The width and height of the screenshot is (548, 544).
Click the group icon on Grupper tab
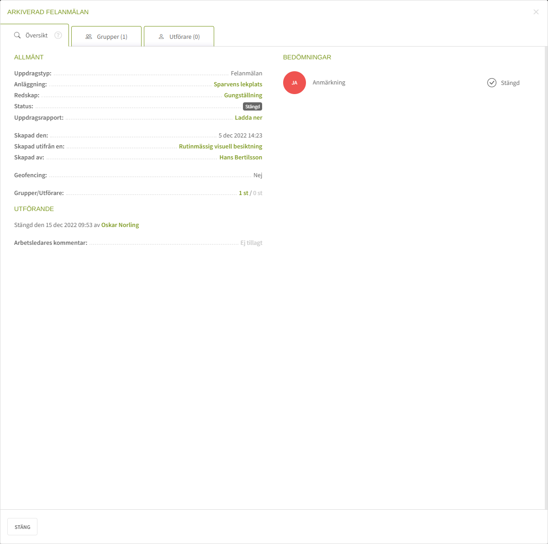[89, 37]
